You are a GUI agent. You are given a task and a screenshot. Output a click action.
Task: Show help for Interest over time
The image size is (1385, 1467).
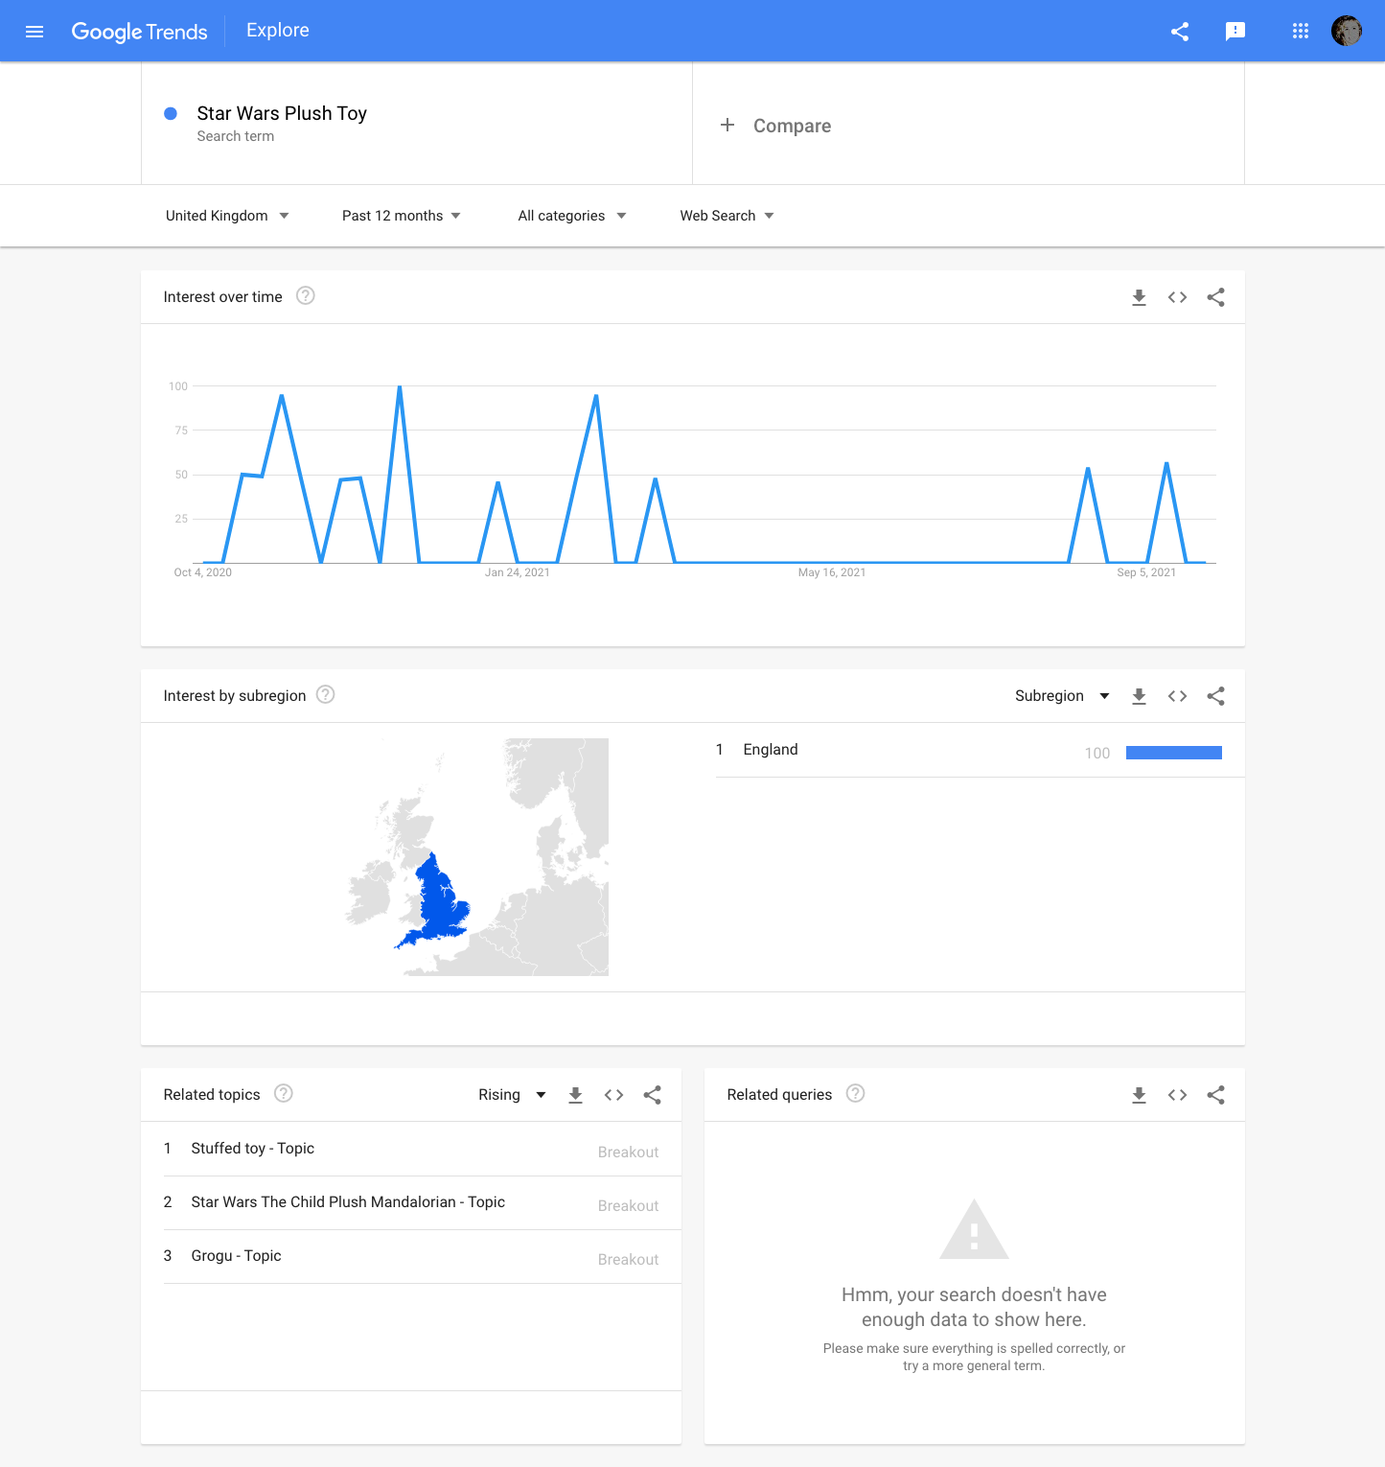306,296
